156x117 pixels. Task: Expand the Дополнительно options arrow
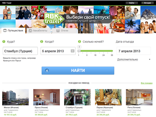(150, 59)
